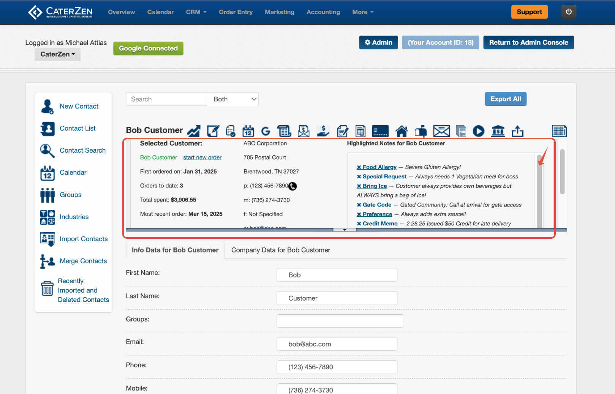Click the hand holding dollar icon
This screenshot has height=394, width=615.
click(x=323, y=131)
